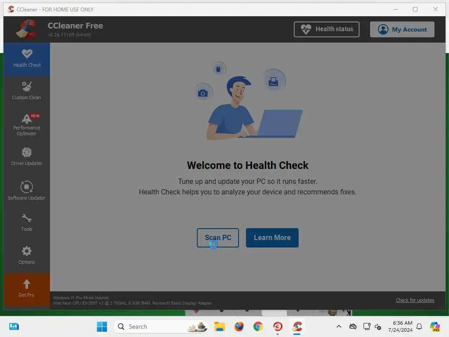This screenshot has height=337, width=449.
Task: Open File Explorer from the taskbar
Action: (x=220, y=326)
